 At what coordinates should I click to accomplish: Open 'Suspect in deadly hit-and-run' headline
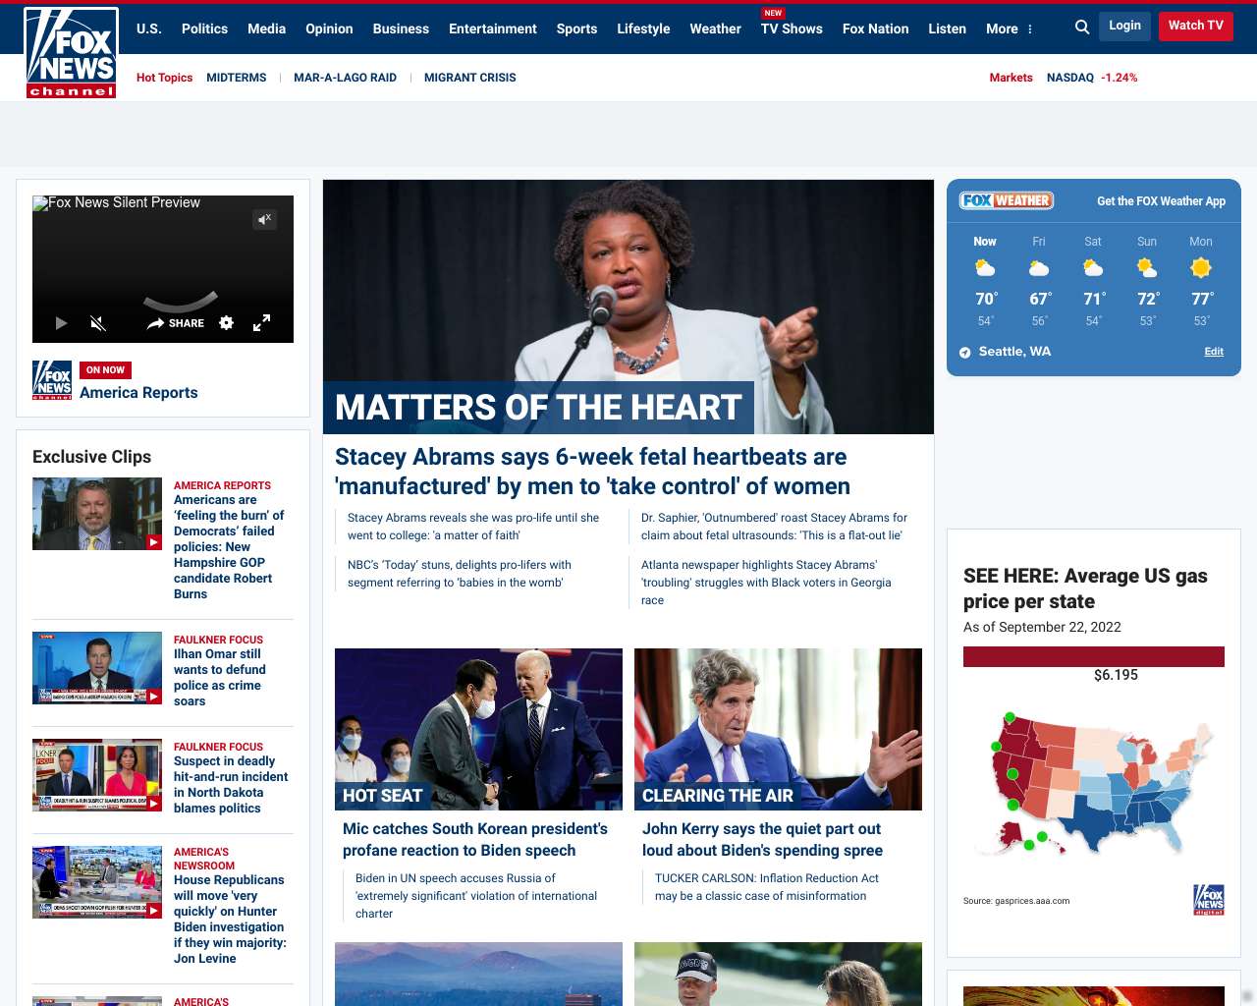pyautogui.click(x=231, y=785)
